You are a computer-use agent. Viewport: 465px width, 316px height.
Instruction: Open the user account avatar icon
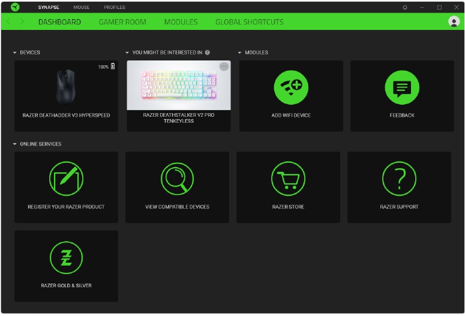point(454,22)
